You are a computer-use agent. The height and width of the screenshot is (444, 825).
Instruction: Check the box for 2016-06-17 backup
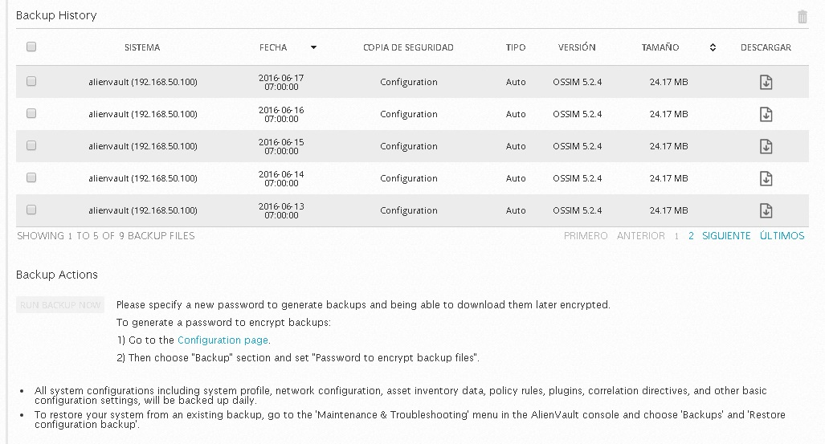point(31,81)
